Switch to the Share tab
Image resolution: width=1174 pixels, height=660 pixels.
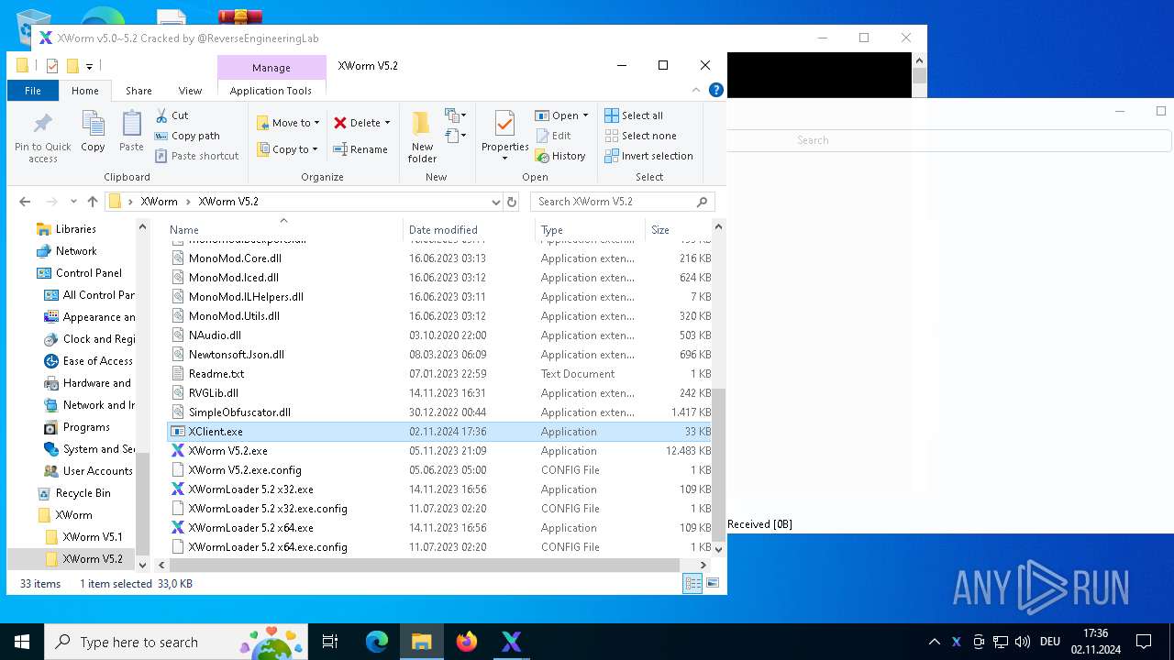[x=138, y=91]
